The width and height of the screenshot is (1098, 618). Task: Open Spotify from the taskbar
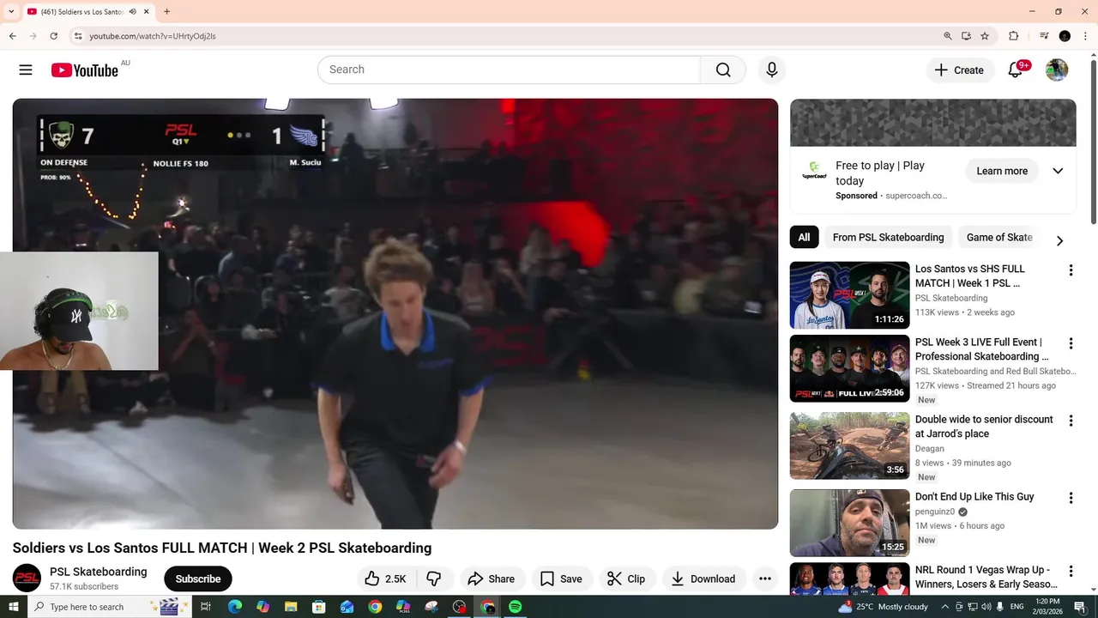[x=515, y=607]
